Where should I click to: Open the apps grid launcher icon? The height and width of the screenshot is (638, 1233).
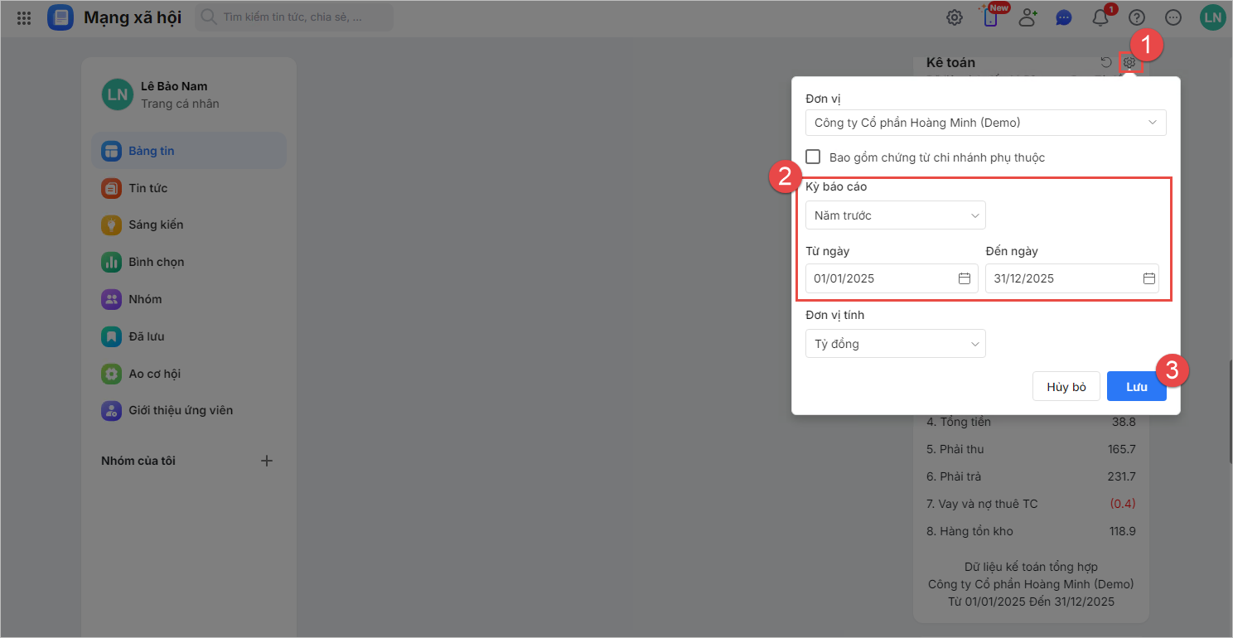24,17
